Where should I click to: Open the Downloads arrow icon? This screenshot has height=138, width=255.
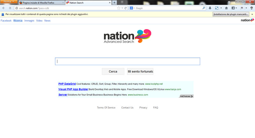(210, 8)
